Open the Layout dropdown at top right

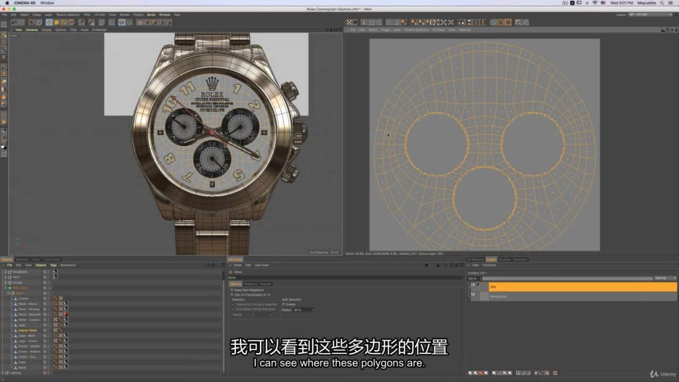click(650, 15)
